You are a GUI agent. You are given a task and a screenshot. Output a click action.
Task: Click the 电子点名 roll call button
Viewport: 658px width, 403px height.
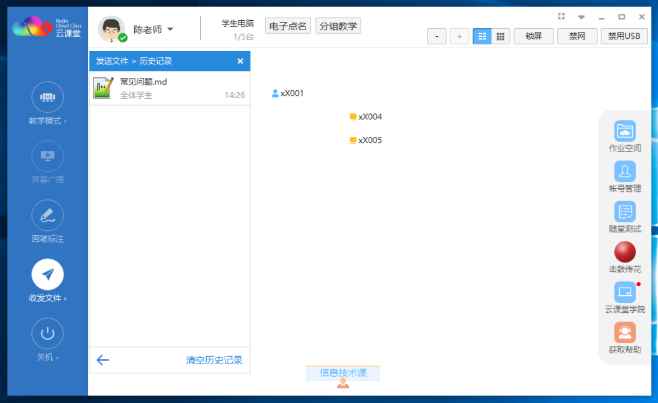tap(288, 26)
